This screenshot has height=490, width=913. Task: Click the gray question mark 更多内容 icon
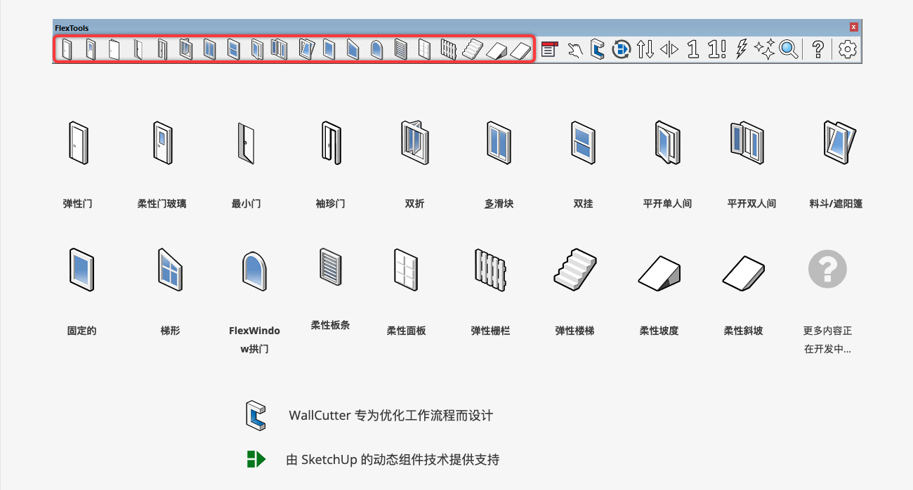click(827, 267)
